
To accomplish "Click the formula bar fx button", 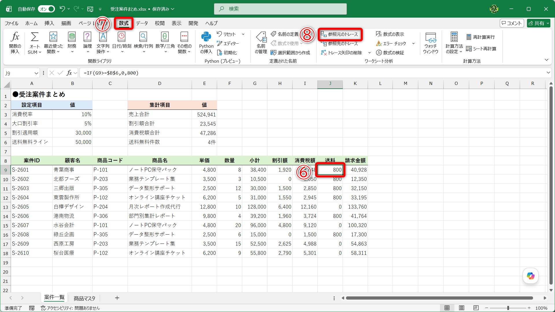I will tap(69, 73).
